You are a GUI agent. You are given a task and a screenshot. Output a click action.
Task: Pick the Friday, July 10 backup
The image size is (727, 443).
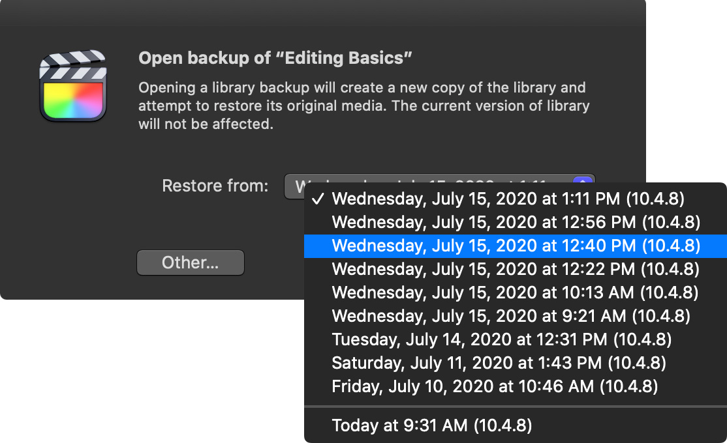click(x=515, y=386)
